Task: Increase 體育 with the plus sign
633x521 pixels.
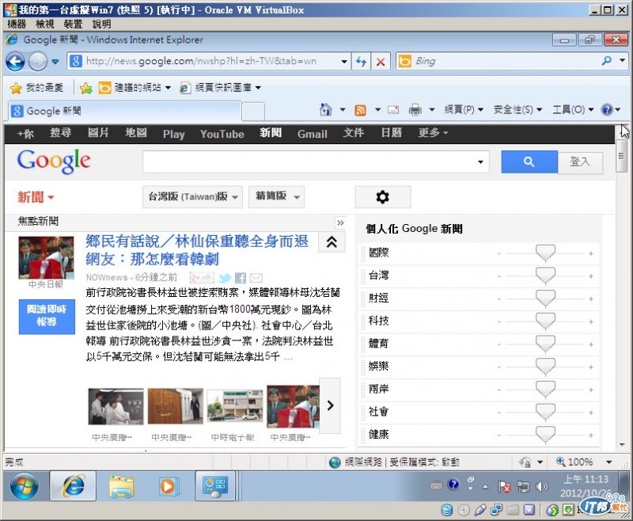Action: [x=591, y=344]
